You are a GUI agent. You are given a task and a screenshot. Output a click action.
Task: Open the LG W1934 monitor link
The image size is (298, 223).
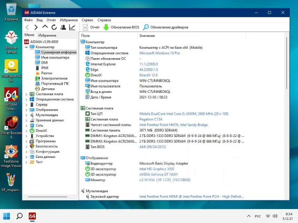click(165, 180)
